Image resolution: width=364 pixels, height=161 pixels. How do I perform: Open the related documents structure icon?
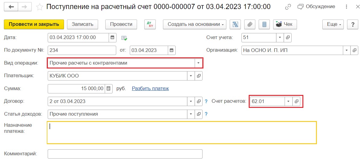[235, 24]
